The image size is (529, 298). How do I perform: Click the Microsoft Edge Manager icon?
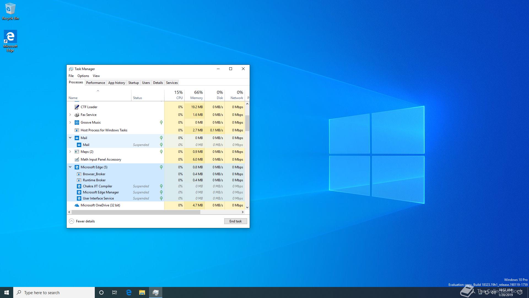point(79,192)
